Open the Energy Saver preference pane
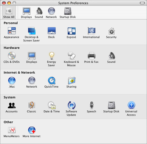The height and width of the screenshot is (144, 147). 51,59
